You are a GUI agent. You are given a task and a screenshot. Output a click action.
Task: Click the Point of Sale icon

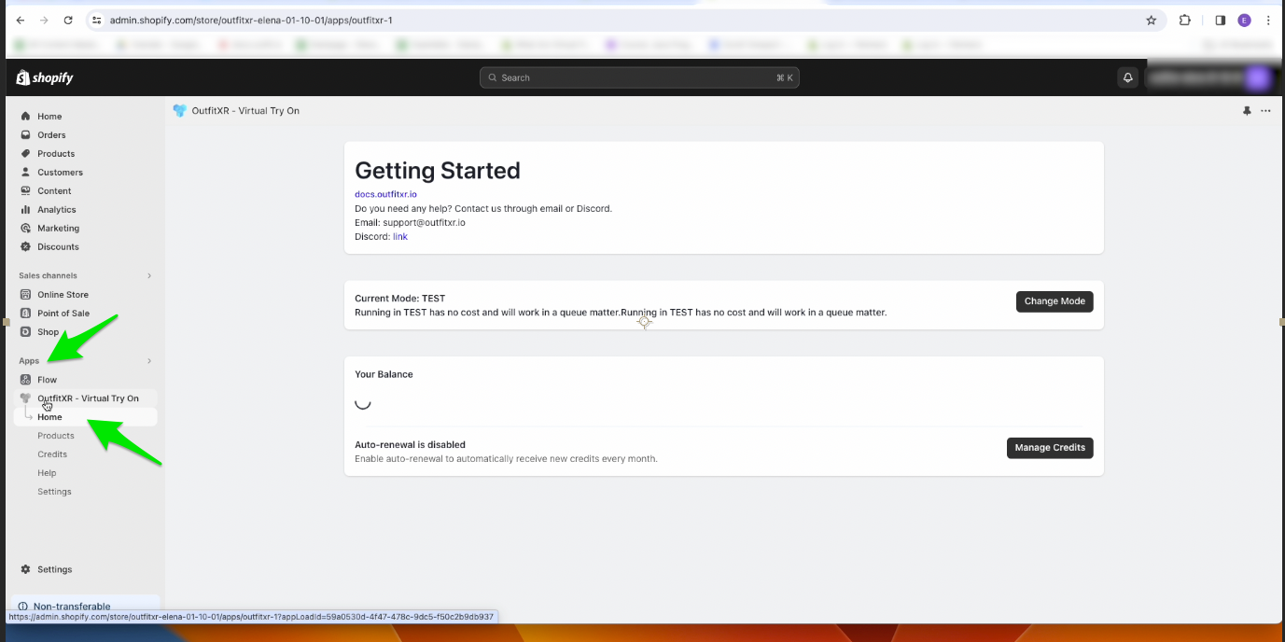click(25, 314)
